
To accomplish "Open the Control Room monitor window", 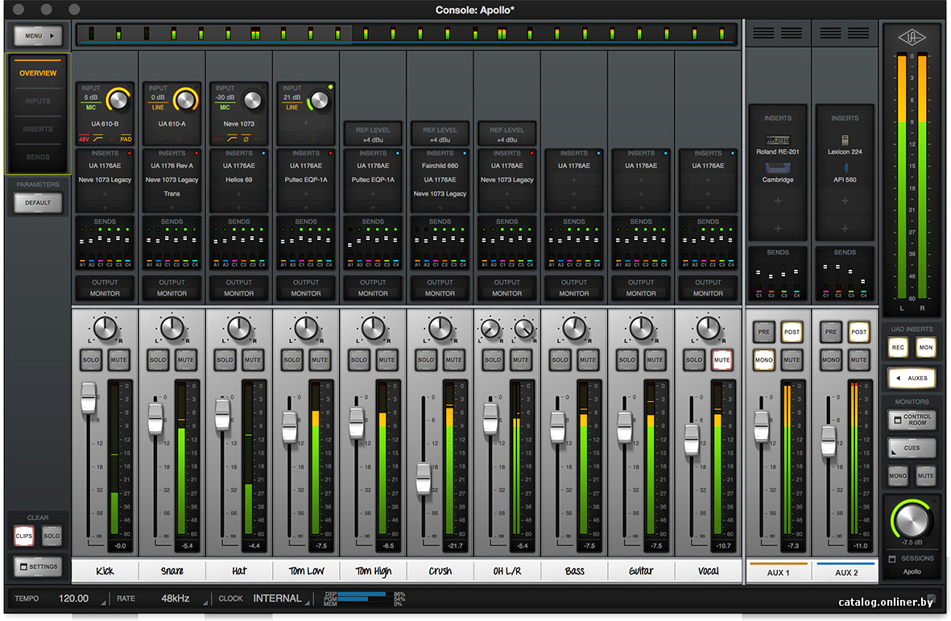I will (912, 420).
